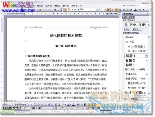
Task: Open the 工具 menu
Action: click(x=49, y=6)
